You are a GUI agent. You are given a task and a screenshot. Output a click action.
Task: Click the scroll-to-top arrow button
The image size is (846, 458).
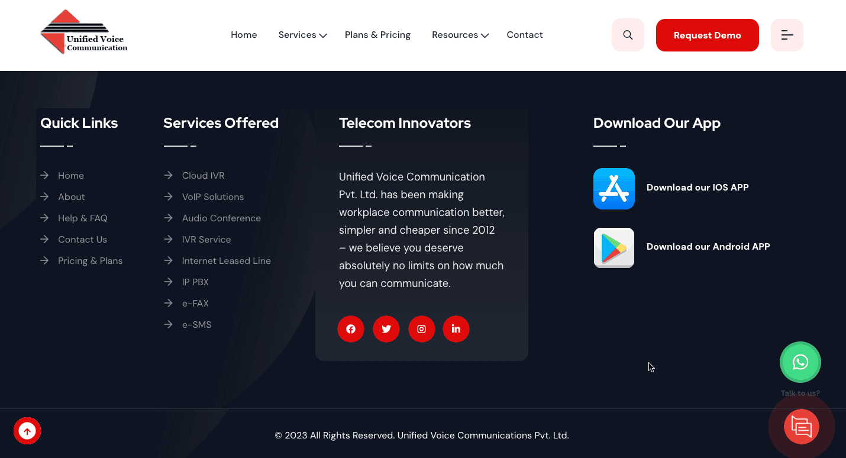click(x=27, y=431)
